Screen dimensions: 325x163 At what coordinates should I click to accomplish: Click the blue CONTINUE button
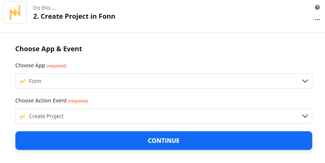point(164,141)
